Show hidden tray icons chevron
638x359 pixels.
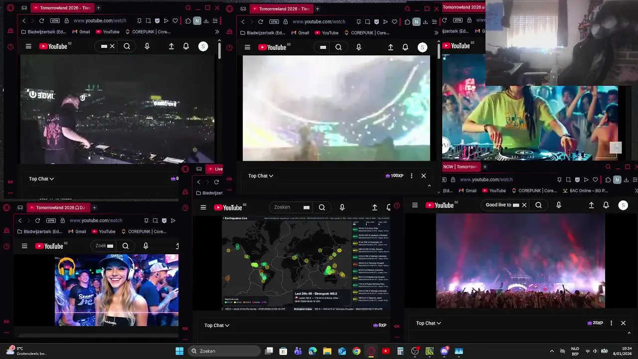click(x=551, y=351)
